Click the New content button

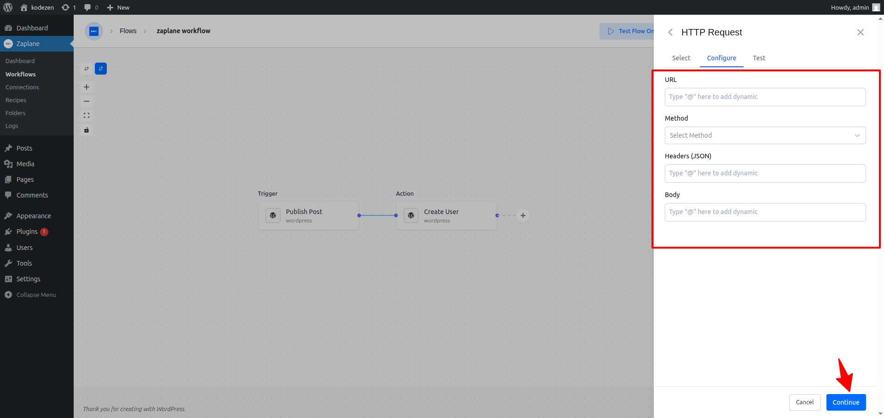118,7
